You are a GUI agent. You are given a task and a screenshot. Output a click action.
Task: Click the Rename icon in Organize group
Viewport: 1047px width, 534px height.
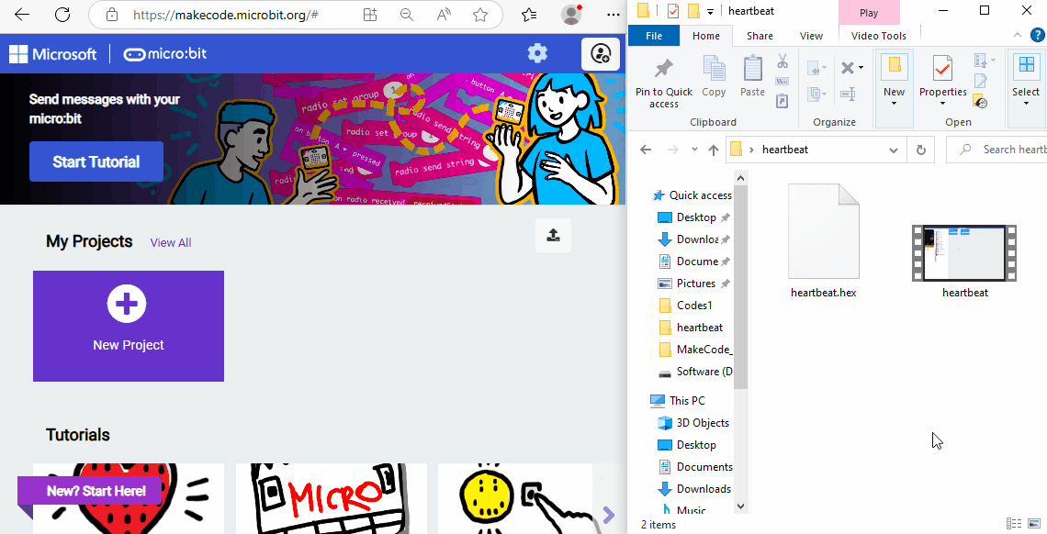(848, 95)
